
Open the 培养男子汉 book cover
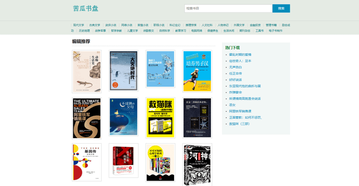pos(197,71)
